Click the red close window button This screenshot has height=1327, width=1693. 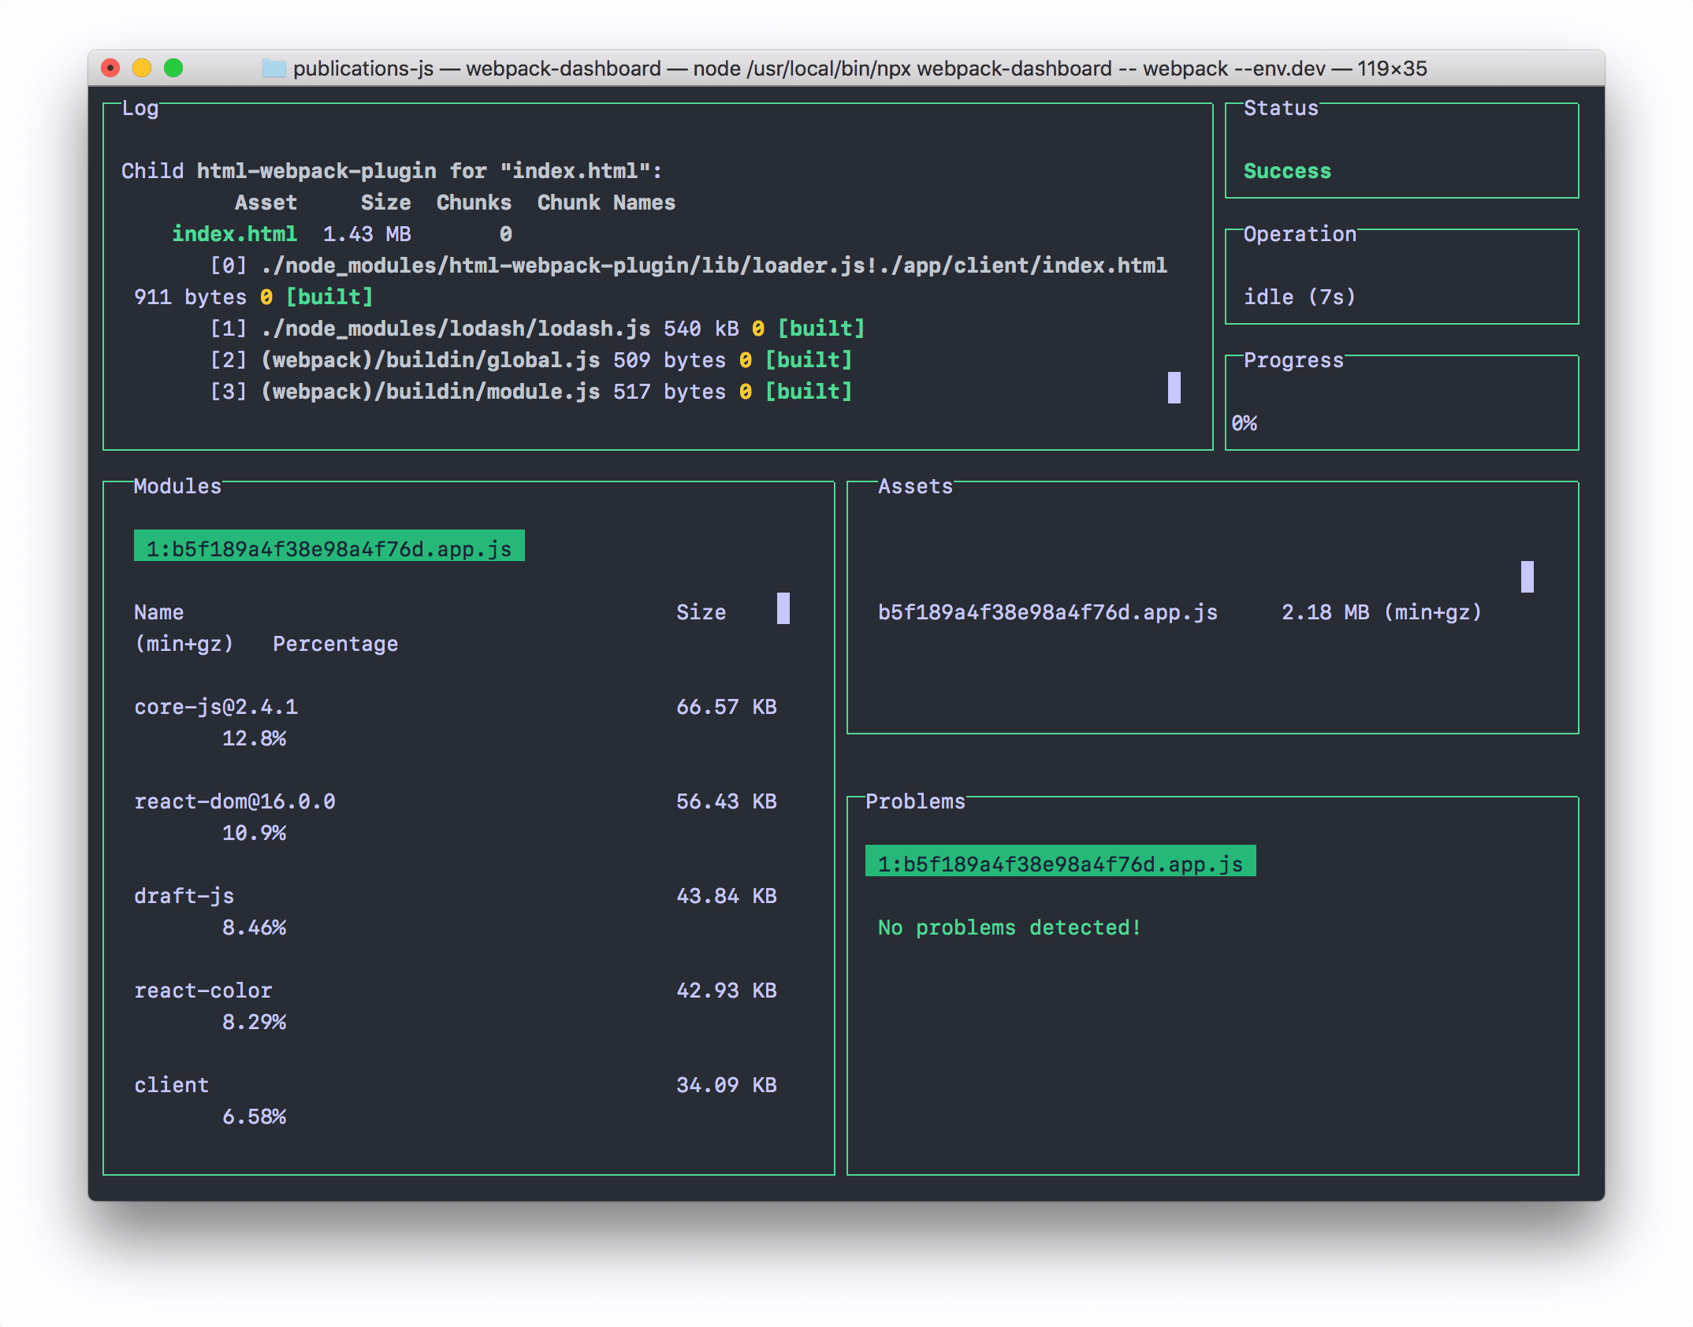[111, 69]
